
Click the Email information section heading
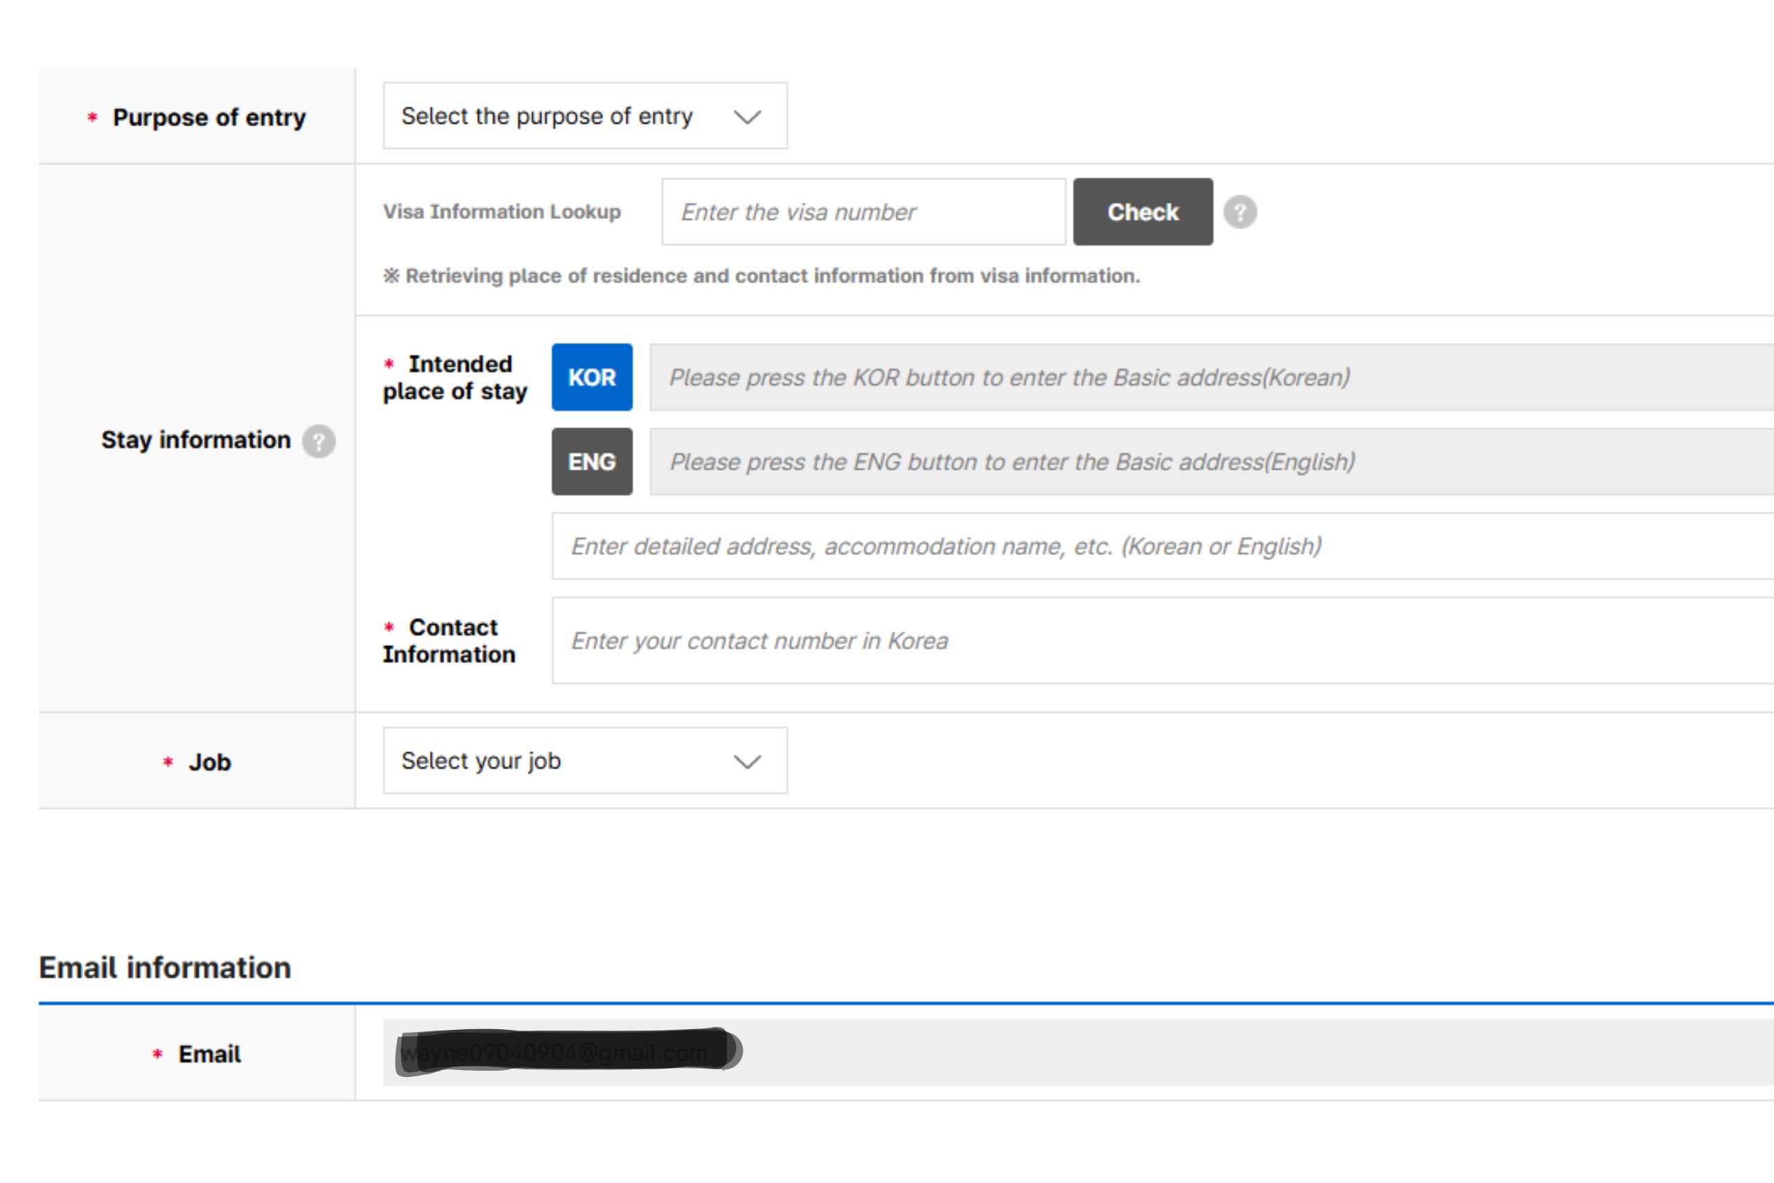coord(165,968)
